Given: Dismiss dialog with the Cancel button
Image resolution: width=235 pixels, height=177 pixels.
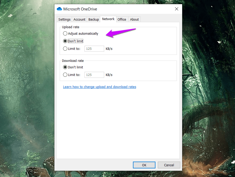Looking at the screenshot, I should [169, 165].
